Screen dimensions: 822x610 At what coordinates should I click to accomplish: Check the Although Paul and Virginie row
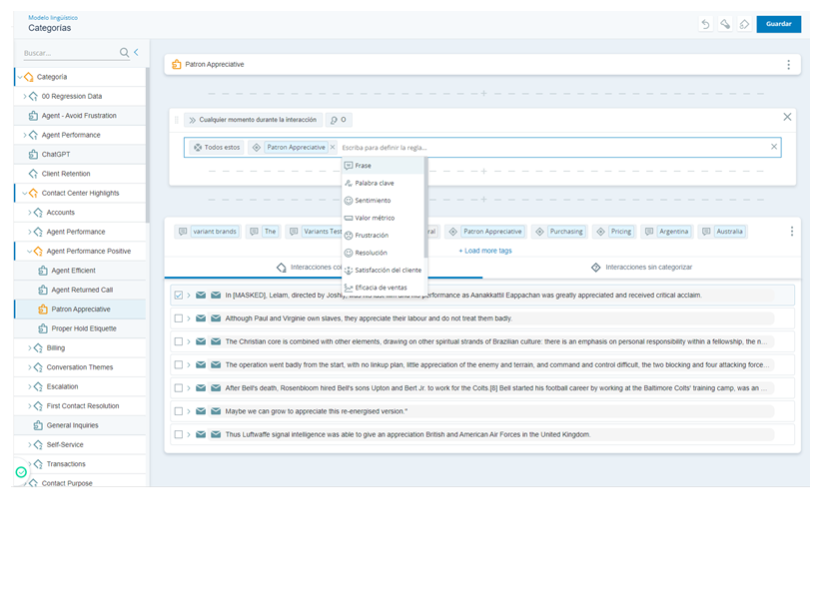[179, 318]
